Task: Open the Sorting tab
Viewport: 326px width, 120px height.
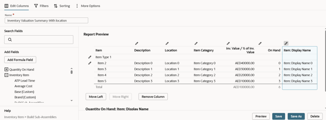Action: [x=62, y=6]
